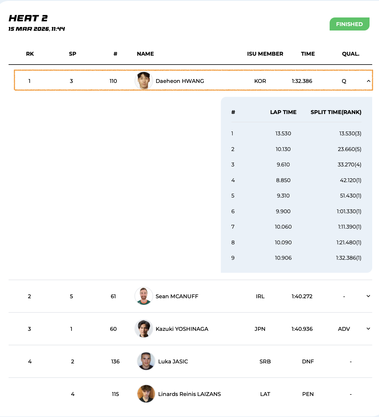The image size is (379, 417).
Task: Select Kazuki YOSHINAGA's name
Action: tap(182, 329)
